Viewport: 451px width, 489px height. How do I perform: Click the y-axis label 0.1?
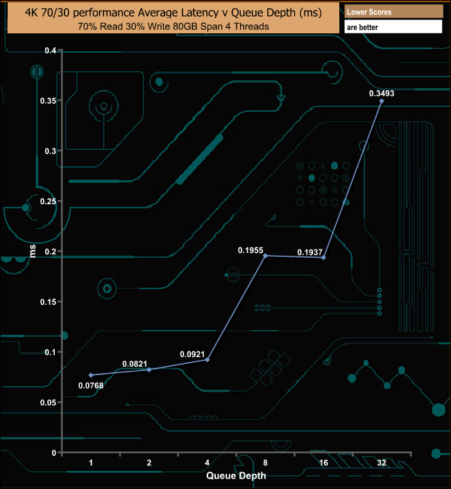click(50, 352)
